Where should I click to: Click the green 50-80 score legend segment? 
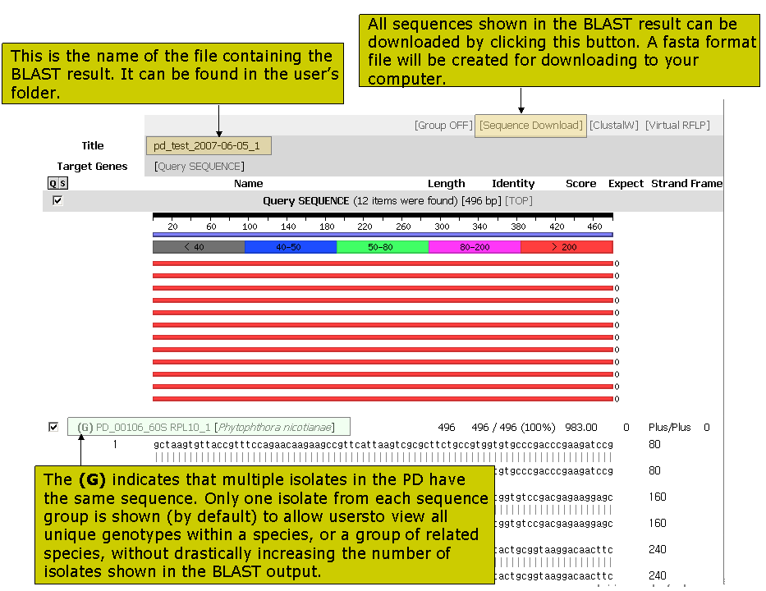[x=383, y=247]
